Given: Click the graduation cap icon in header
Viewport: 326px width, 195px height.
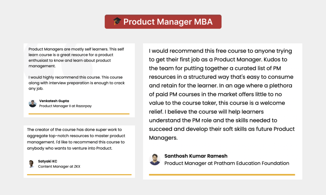Looking at the screenshot, I should coord(117,21).
